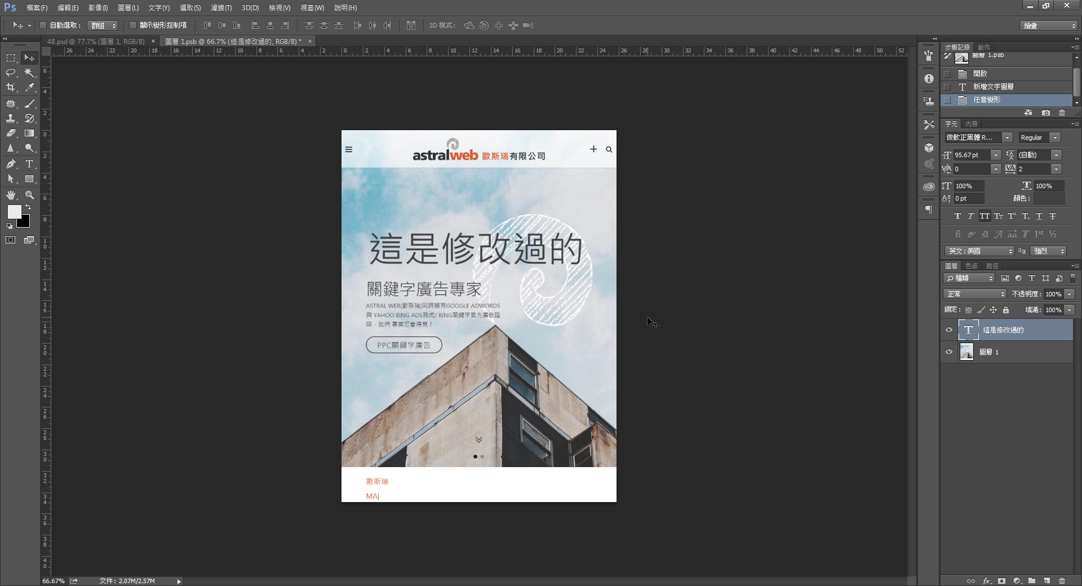Image resolution: width=1082 pixels, height=586 pixels.
Task: Hide the 這是修改過的 text layer
Action: coord(949,330)
